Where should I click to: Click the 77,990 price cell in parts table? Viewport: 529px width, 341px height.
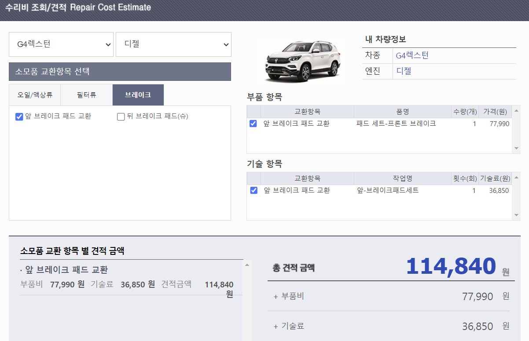(499, 124)
